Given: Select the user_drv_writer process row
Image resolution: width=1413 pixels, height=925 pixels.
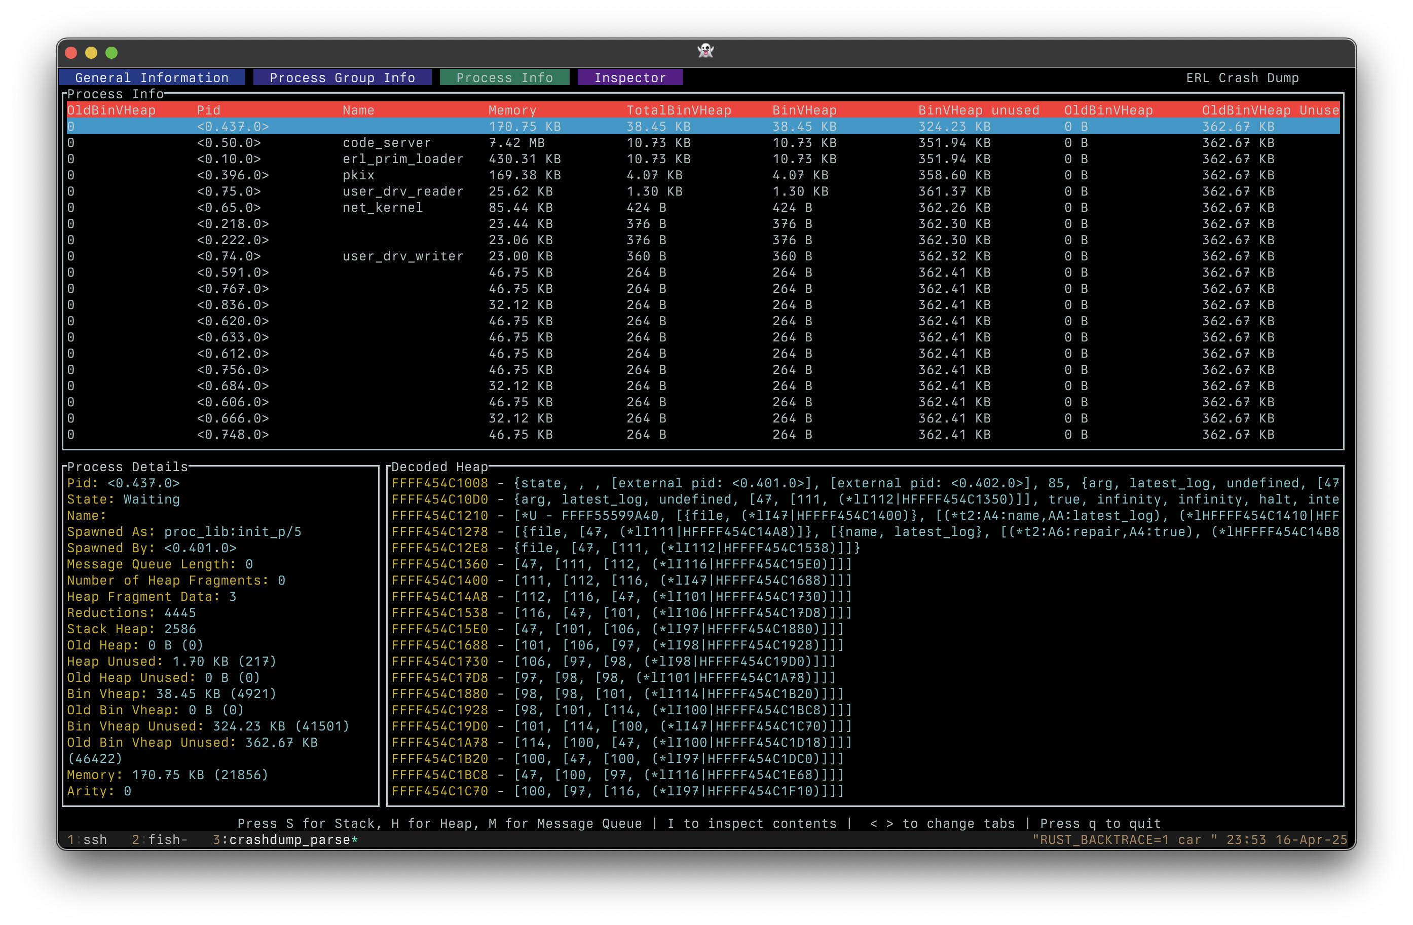Looking at the screenshot, I should (402, 256).
